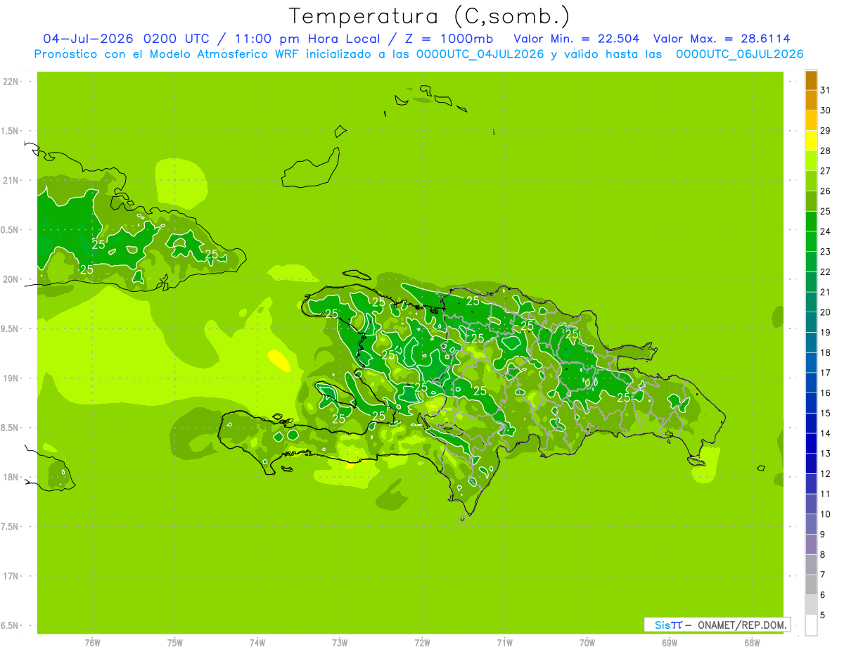Click the '23' value on the color scale
The width and height of the screenshot is (844, 652).
[x=825, y=252]
